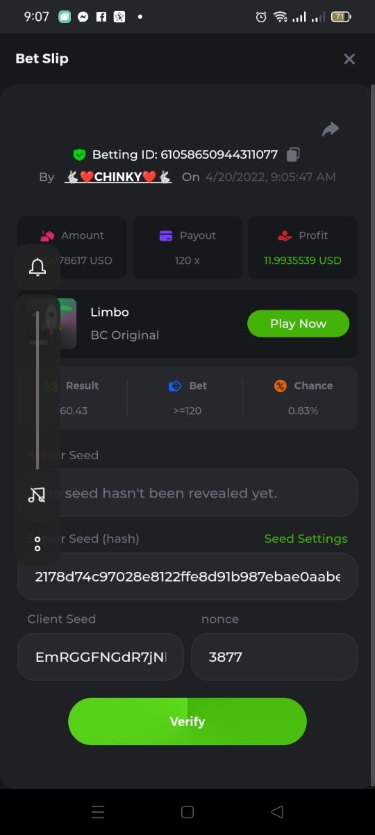Open the Limbo game thumbnail
Image resolution: width=375 pixels, height=835 pixels.
click(x=52, y=324)
